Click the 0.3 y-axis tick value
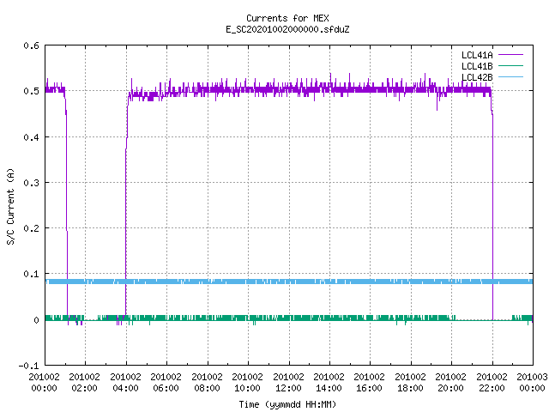549x412 pixels. point(31,183)
